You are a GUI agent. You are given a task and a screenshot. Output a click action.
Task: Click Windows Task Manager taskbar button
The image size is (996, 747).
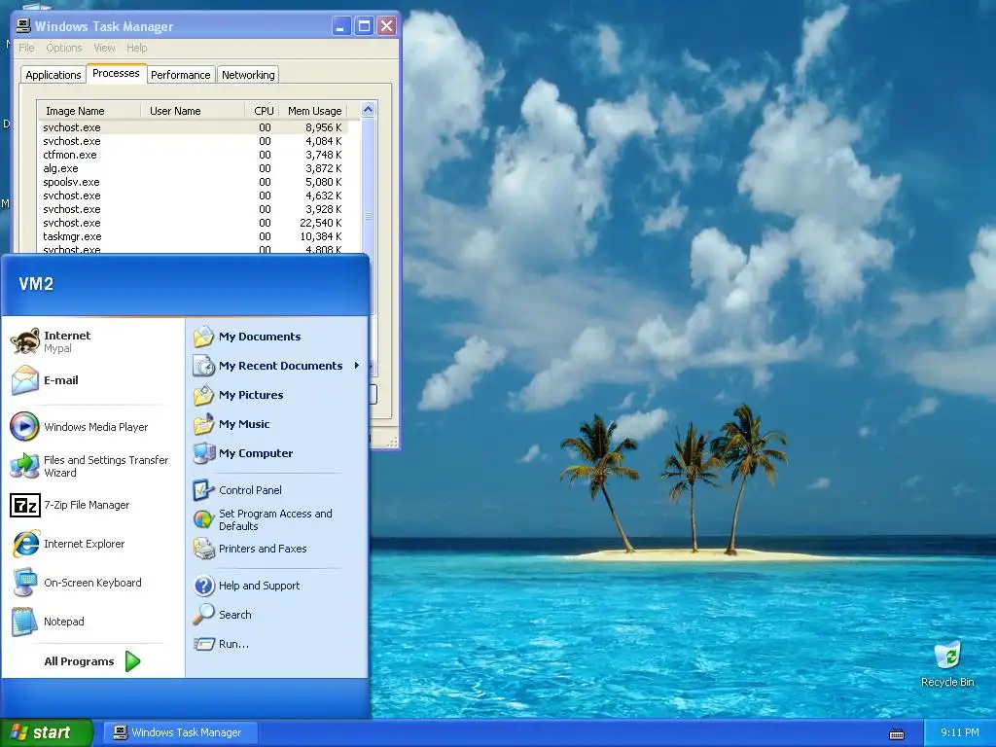point(181,732)
